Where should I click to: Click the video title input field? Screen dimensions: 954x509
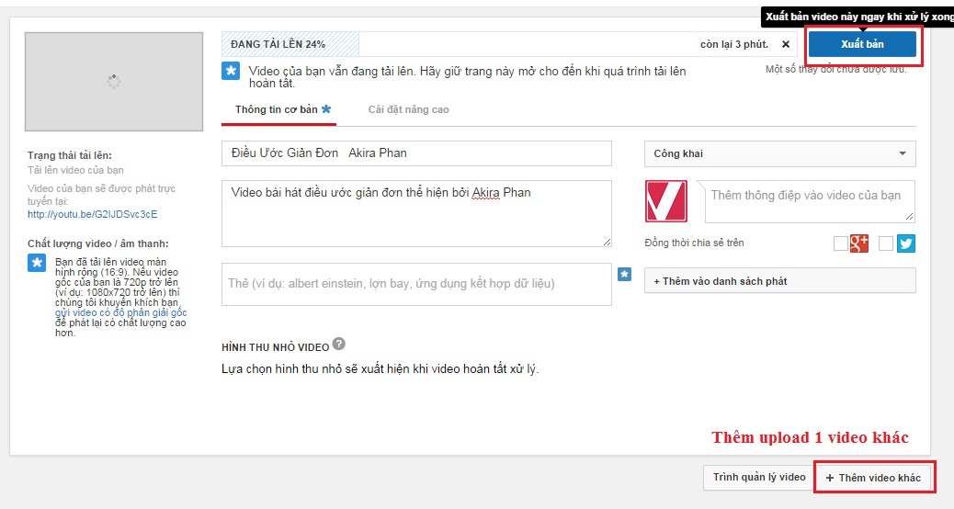pos(416,153)
